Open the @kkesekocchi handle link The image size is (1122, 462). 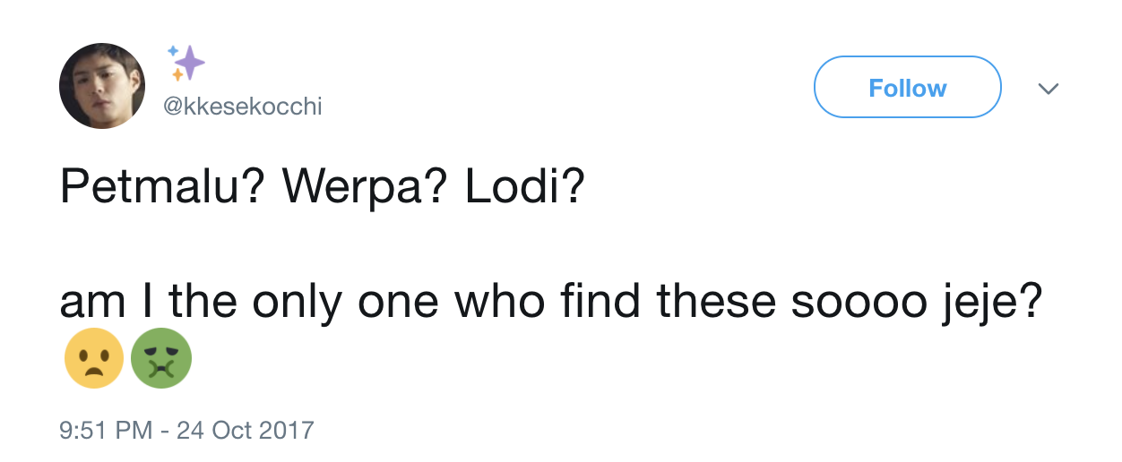tap(241, 107)
